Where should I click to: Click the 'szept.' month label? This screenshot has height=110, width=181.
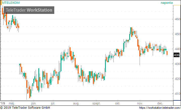pyautogui.click(x=96, y=103)
